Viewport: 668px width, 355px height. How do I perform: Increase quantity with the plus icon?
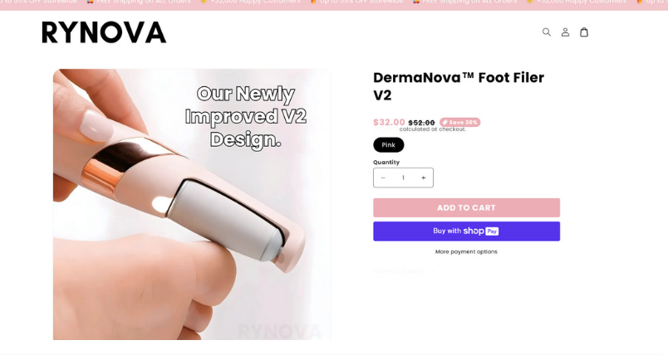coord(424,177)
